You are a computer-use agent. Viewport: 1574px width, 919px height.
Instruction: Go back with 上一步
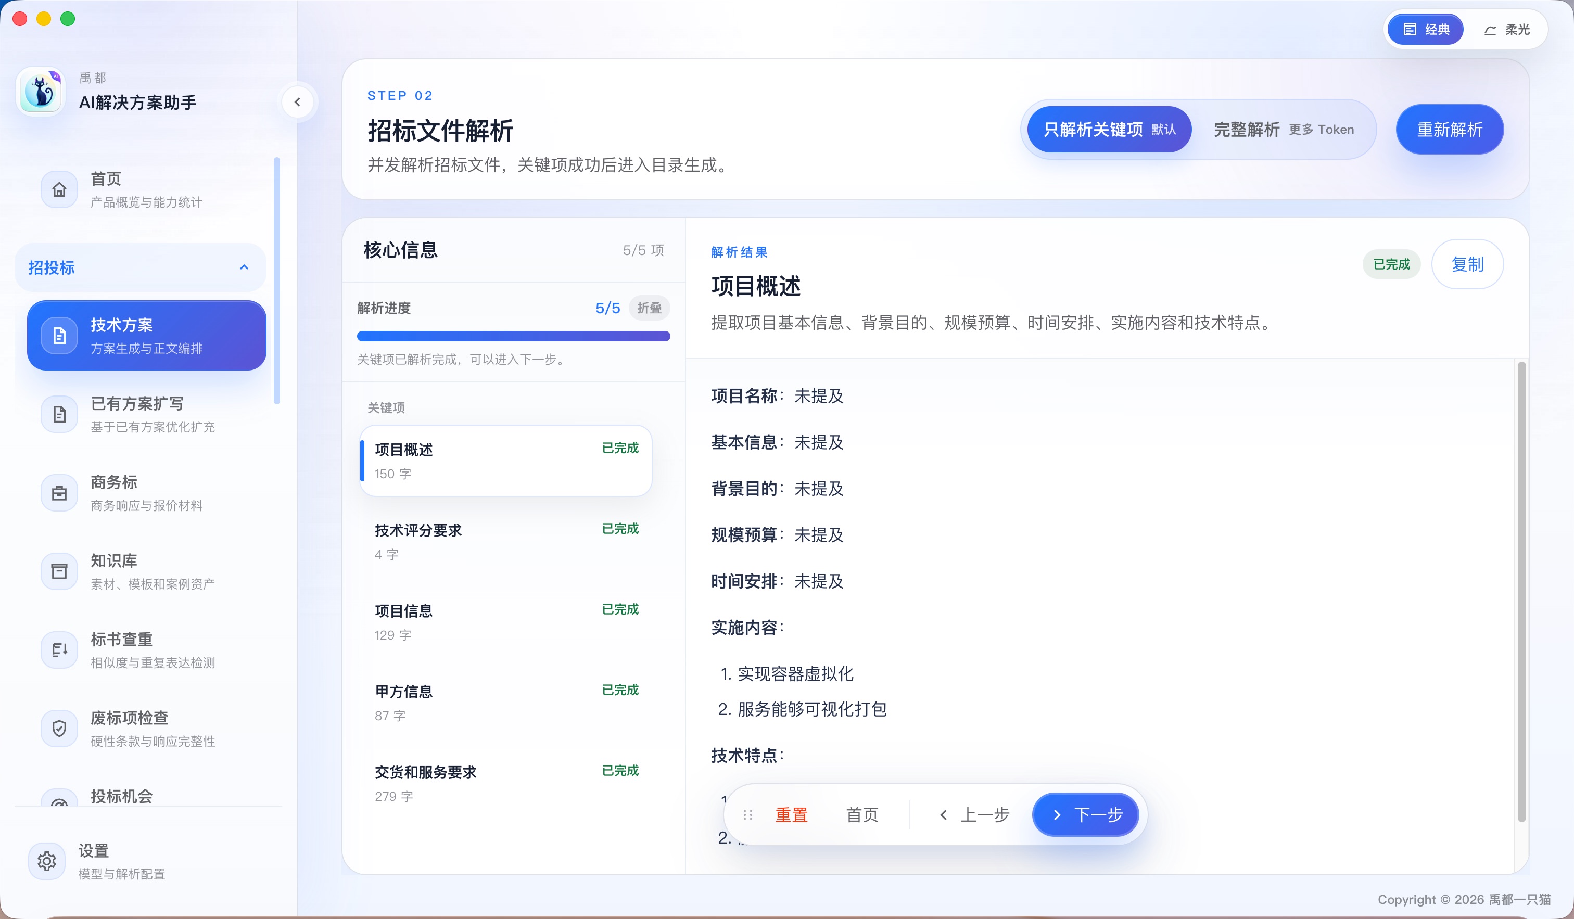pyautogui.click(x=974, y=815)
